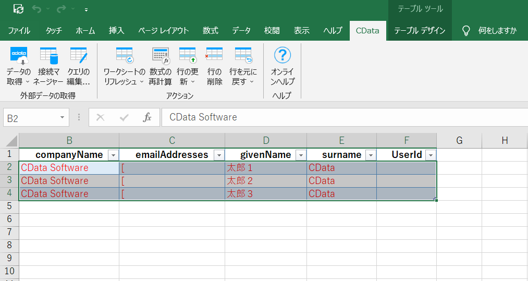Switch to the 校閲 tab

point(272,31)
